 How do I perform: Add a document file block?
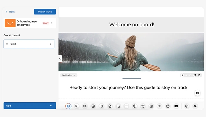tap(109, 106)
